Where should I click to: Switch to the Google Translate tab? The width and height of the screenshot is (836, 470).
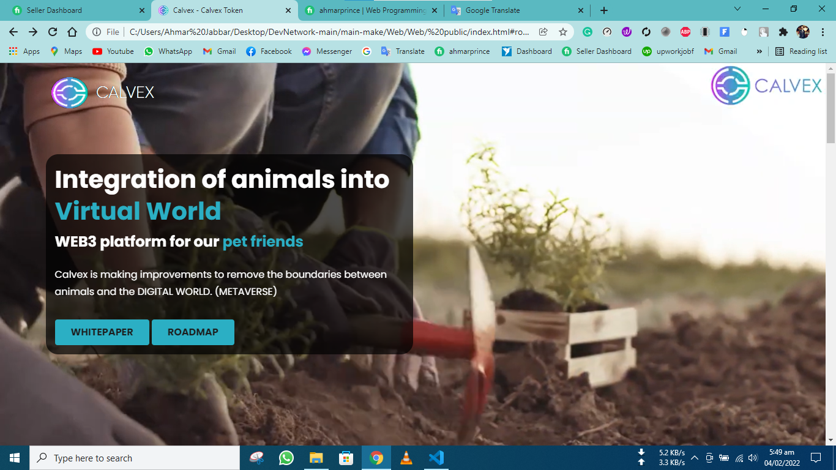tap(492, 10)
